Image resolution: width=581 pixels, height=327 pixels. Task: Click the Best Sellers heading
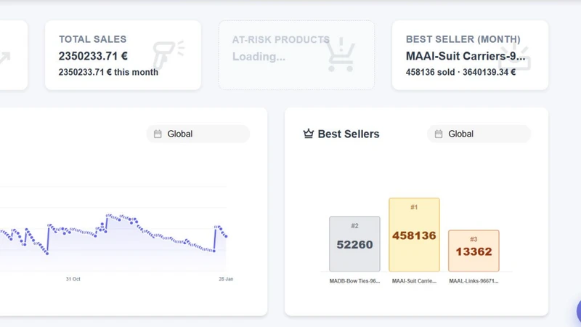coord(349,134)
